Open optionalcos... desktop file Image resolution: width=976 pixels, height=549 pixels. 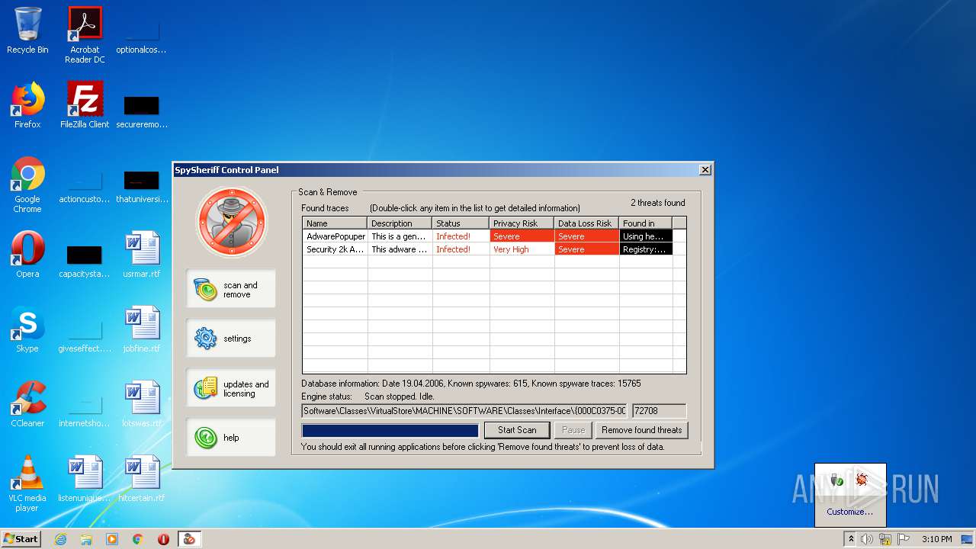click(x=142, y=38)
